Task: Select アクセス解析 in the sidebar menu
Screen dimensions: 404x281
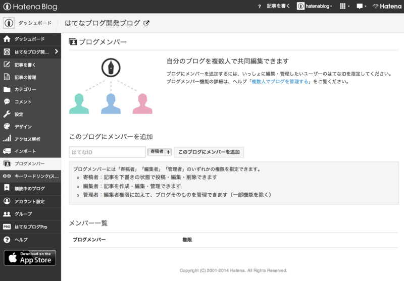Action: coord(30,139)
